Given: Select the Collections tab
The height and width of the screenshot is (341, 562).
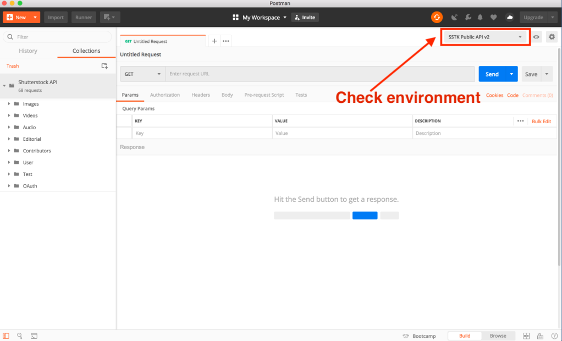Looking at the screenshot, I should coord(86,51).
